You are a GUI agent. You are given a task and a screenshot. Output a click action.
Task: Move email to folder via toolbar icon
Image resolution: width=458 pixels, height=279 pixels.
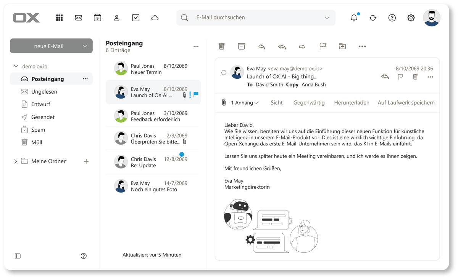coord(342,46)
